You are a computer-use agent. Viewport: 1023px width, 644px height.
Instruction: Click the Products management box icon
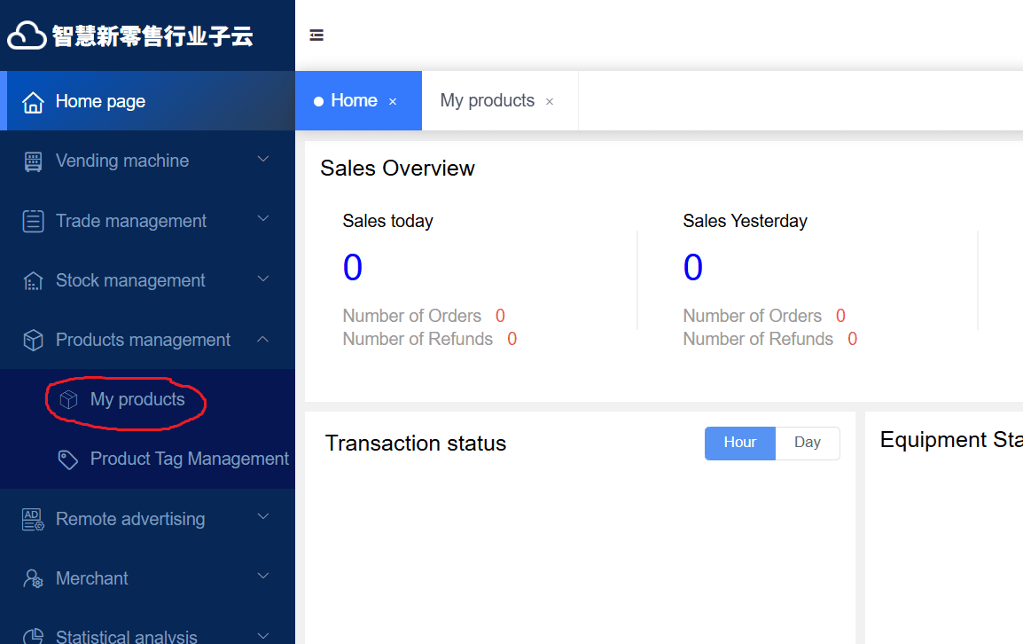(x=33, y=341)
